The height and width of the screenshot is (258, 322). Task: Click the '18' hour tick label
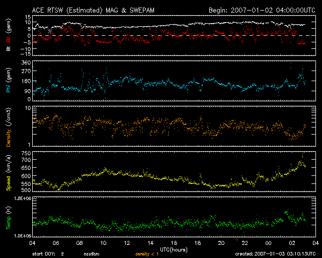pos(198,243)
